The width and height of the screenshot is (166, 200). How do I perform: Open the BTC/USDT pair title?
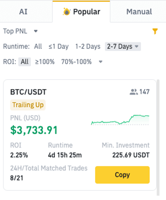[x=28, y=92]
